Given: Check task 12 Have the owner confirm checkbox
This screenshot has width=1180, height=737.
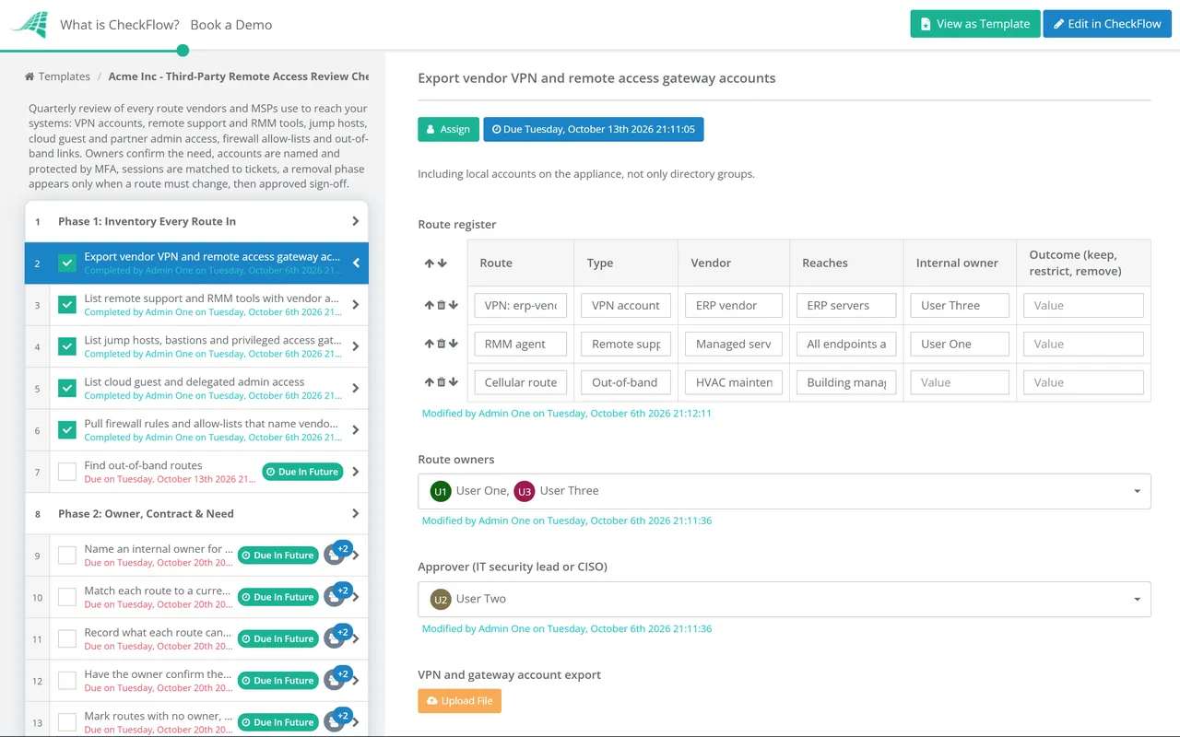Looking at the screenshot, I should tap(67, 681).
